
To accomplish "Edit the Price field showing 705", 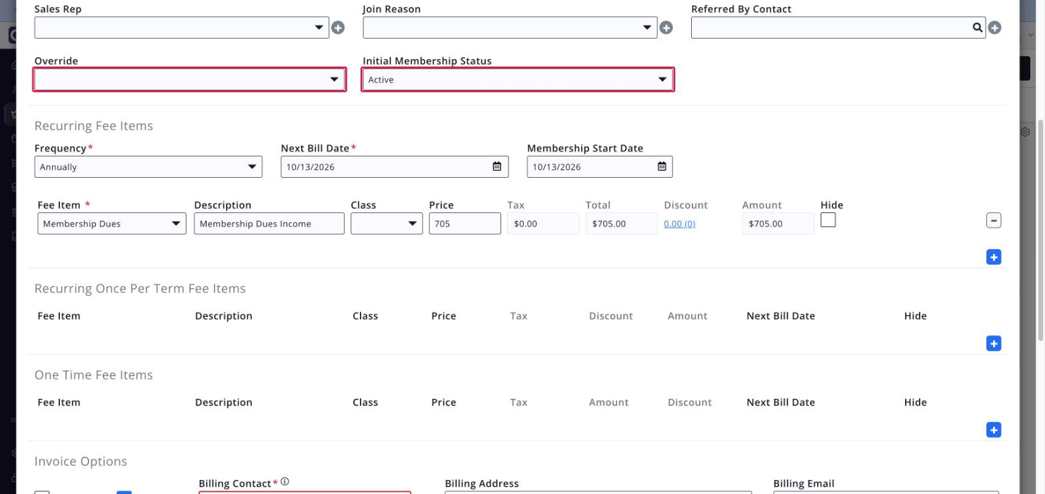I will tap(465, 224).
